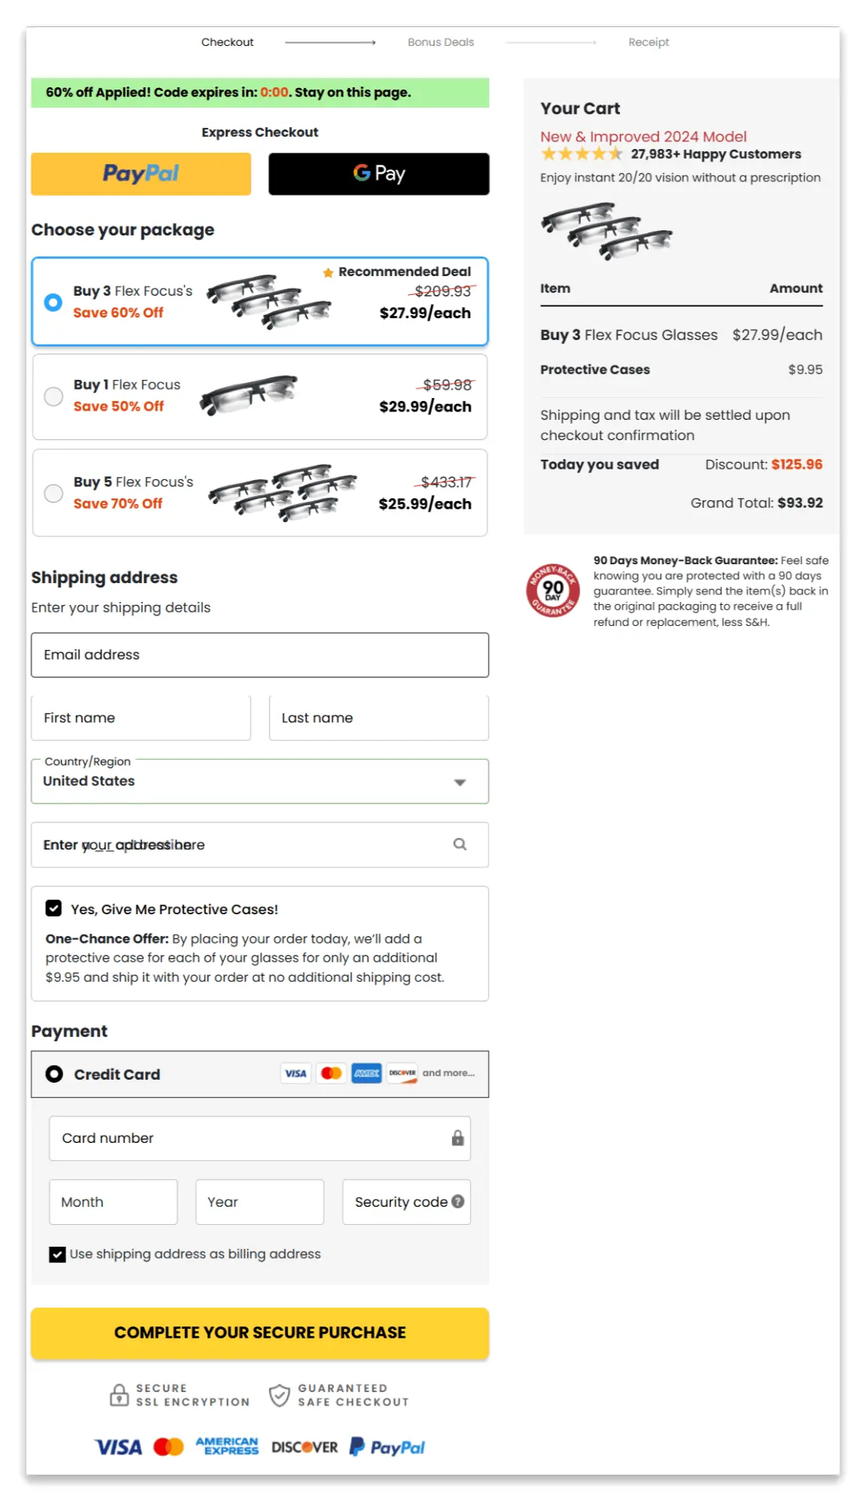
Task: Click the Security code help icon
Action: coord(457,1201)
